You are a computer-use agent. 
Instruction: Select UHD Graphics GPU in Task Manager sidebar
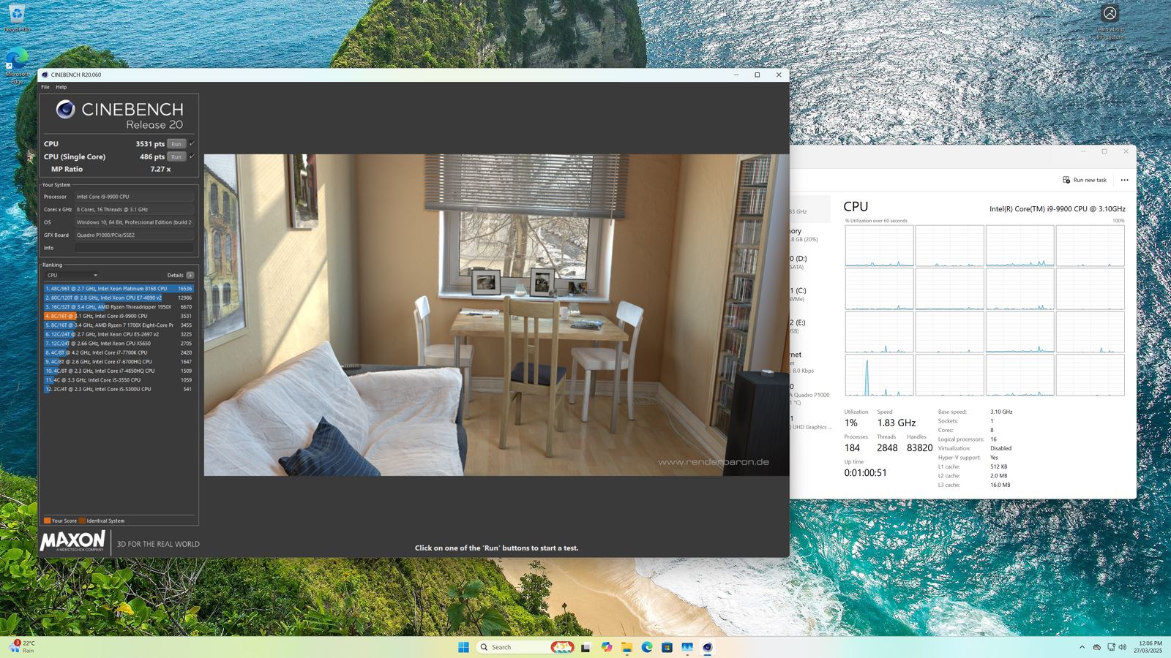(810, 423)
